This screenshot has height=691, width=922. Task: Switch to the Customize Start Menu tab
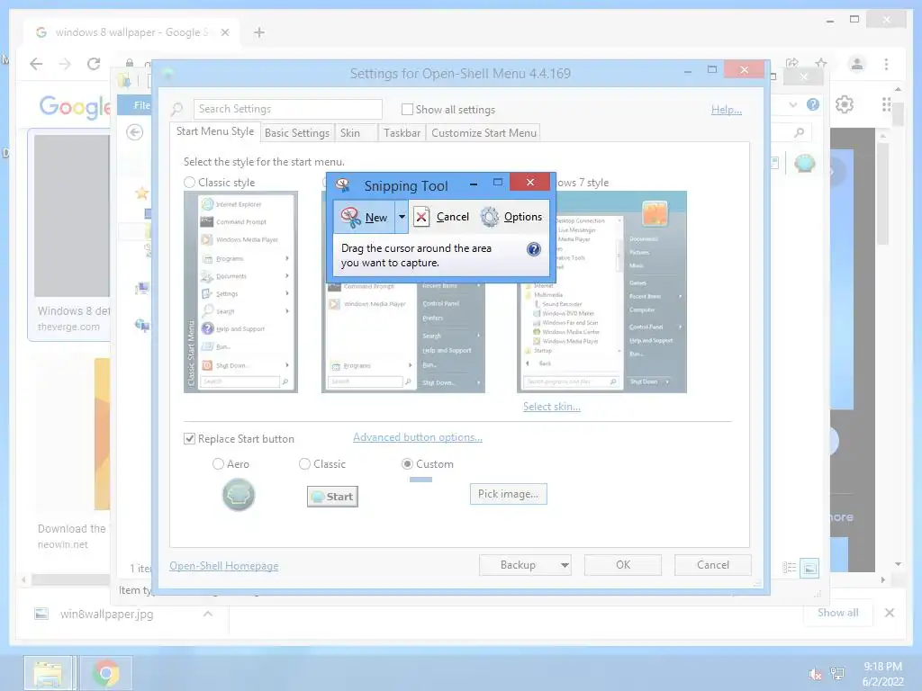pyautogui.click(x=484, y=133)
